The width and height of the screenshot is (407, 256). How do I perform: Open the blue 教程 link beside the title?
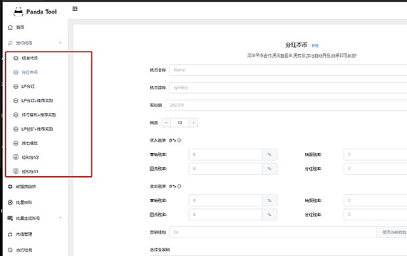[315, 45]
